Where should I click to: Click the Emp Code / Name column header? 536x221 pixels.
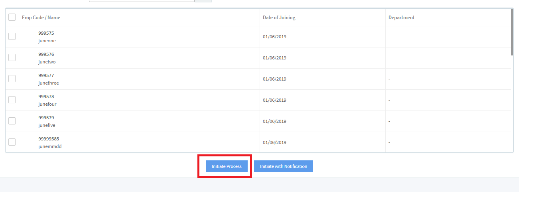pyautogui.click(x=41, y=18)
